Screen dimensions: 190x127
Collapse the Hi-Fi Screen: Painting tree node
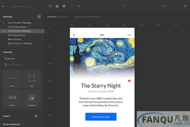pos(4,31)
